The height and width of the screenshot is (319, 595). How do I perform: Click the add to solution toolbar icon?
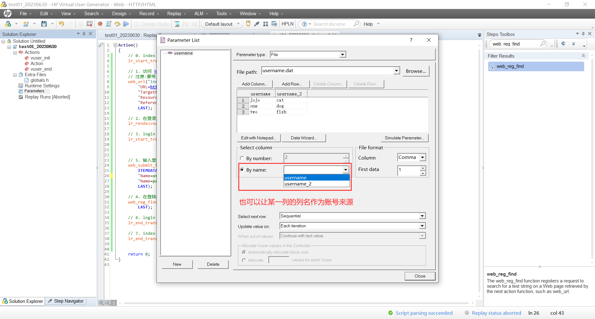click(x=8, y=24)
